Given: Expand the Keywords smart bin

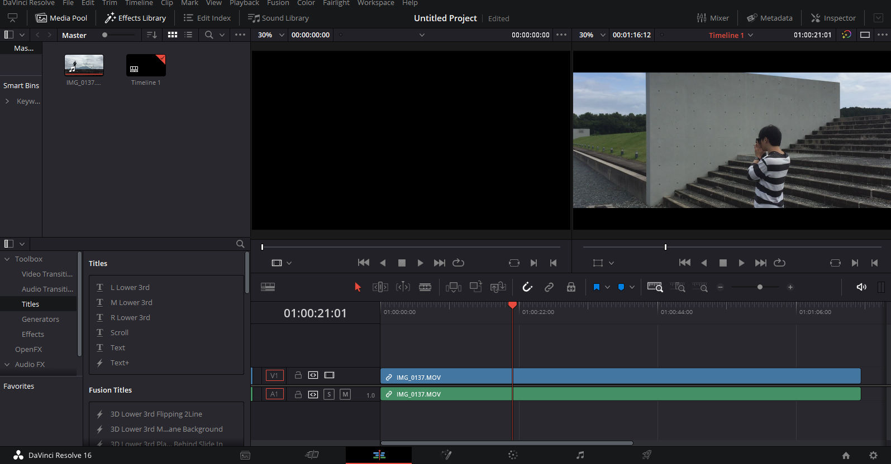Looking at the screenshot, I should point(7,101).
